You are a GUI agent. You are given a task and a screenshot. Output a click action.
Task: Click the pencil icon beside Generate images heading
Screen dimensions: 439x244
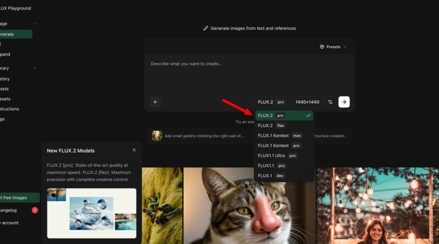click(x=206, y=29)
